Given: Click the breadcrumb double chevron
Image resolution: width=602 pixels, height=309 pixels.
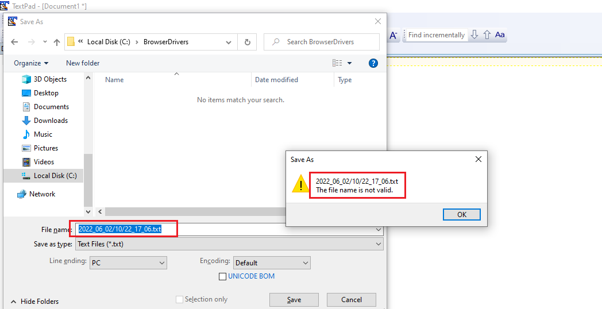Looking at the screenshot, I should [x=80, y=41].
